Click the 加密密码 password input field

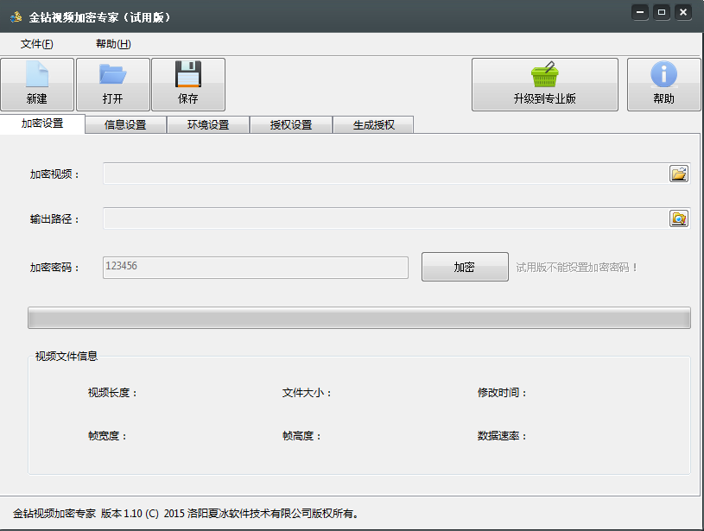point(255,267)
